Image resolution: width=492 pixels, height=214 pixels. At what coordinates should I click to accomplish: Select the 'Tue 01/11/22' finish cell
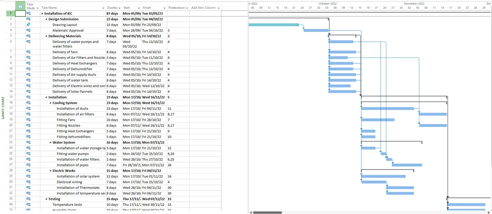[x=154, y=176]
